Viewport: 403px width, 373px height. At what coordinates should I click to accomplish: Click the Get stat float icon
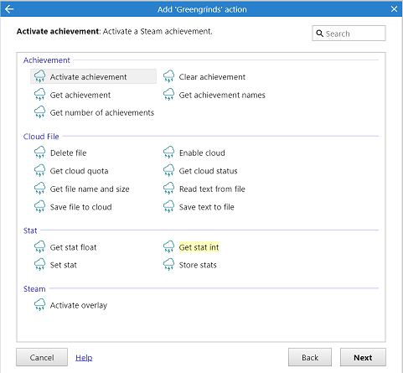39,247
